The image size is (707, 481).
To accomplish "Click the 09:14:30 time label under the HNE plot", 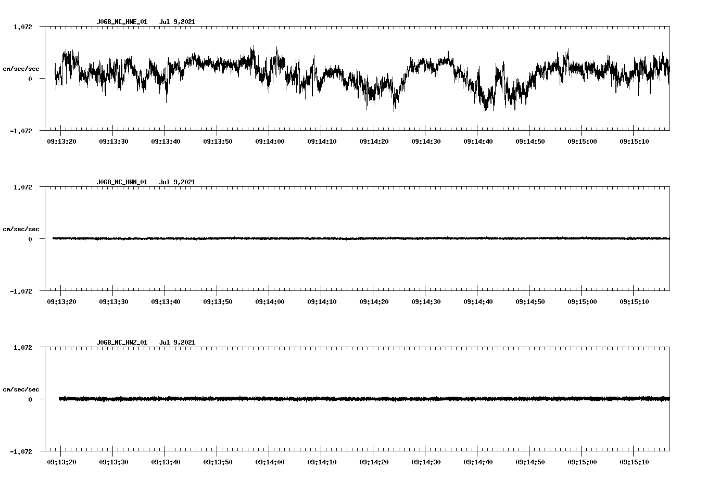I will pos(426,141).
